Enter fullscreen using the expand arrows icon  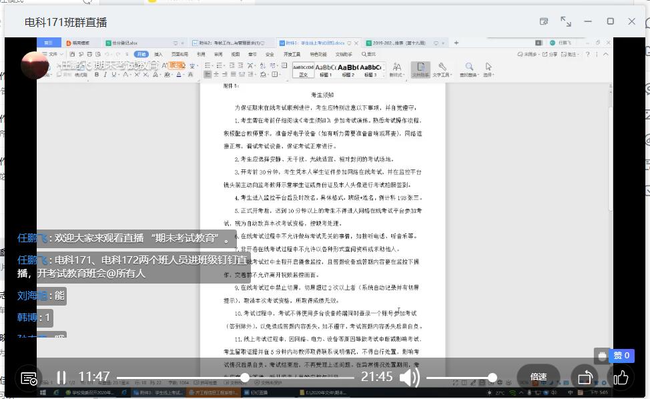click(x=566, y=21)
